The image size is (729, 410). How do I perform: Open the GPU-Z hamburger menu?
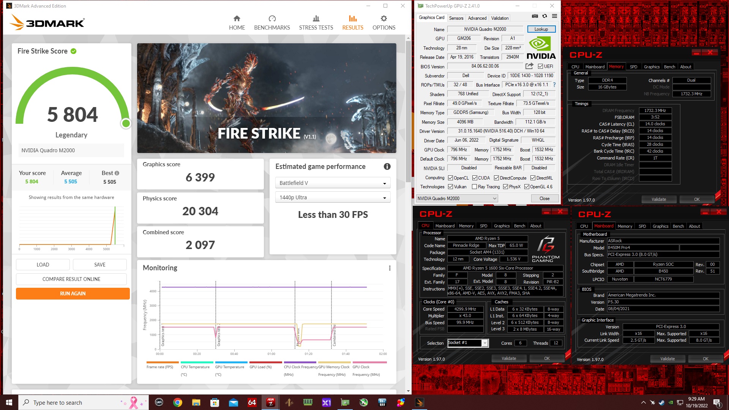[554, 16]
